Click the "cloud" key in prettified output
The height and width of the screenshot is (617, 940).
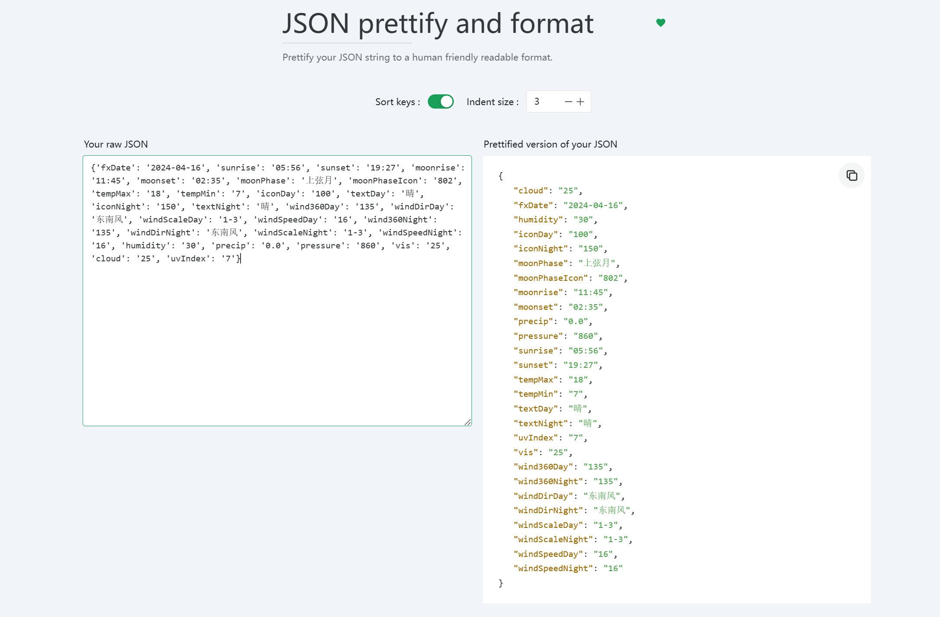pos(531,191)
